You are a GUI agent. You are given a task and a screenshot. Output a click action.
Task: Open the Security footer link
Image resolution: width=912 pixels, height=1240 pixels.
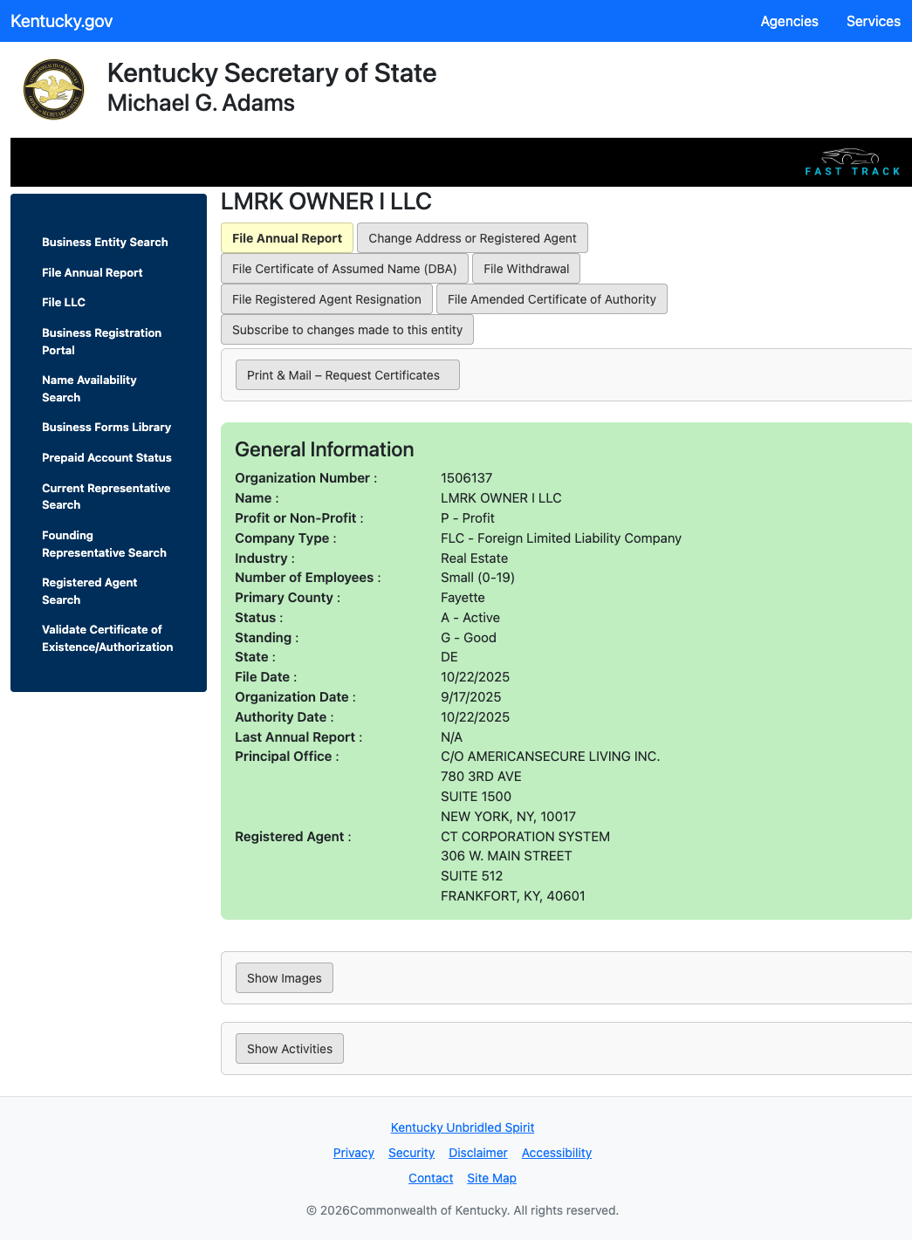(411, 1153)
